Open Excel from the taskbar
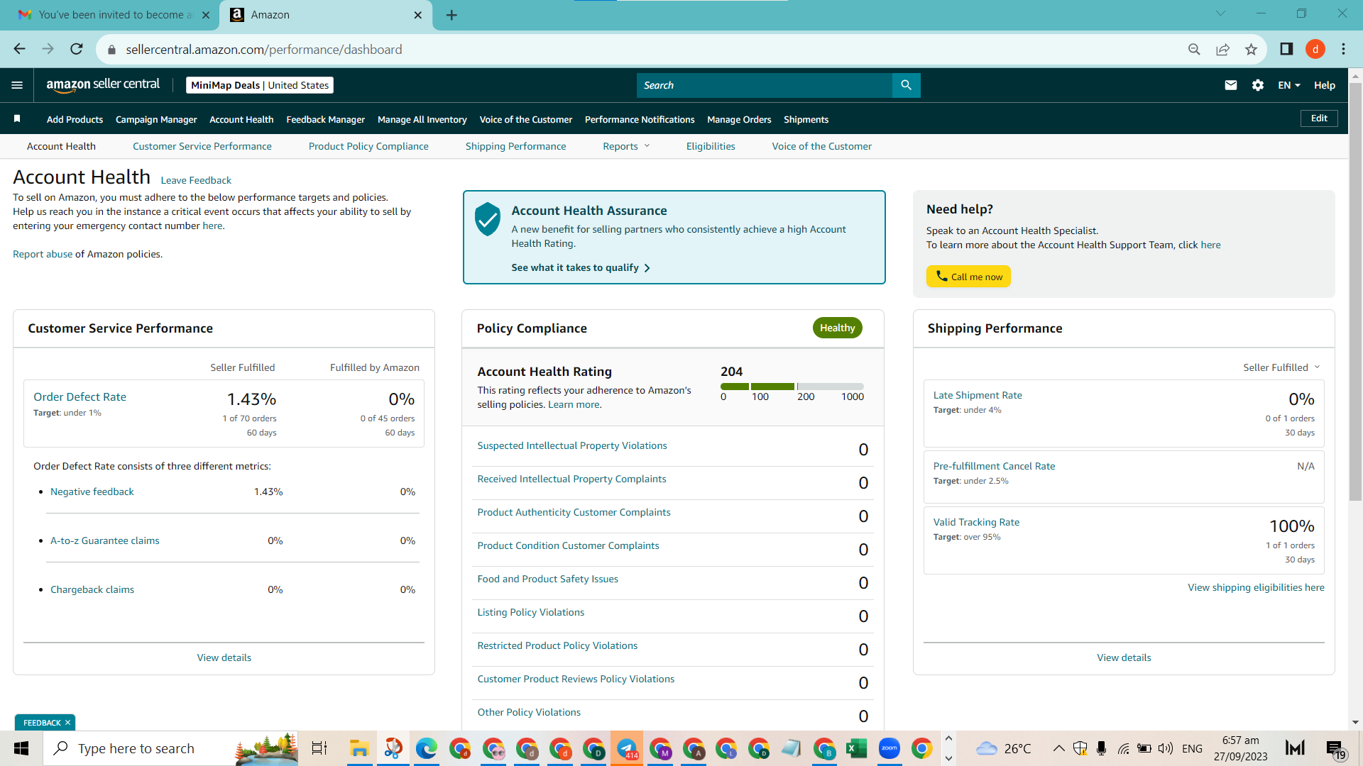Screen dimensions: 1363x766 pyautogui.click(x=856, y=748)
